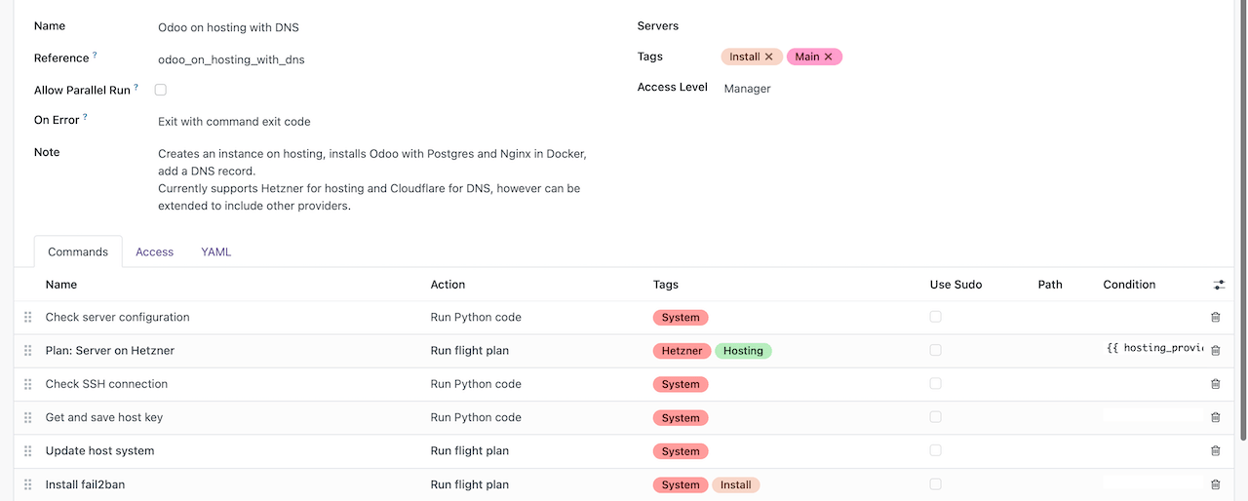Show help tooltip next to Reference label
The height and width of the screenshot is (501, 1248).
click(x=95, y=56)
